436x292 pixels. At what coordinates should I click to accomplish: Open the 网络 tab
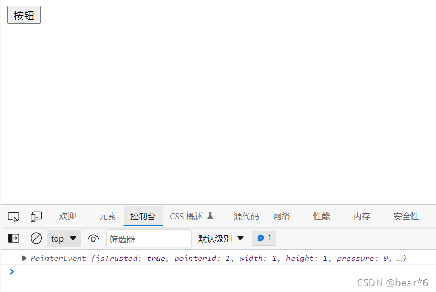click(282, 216)
